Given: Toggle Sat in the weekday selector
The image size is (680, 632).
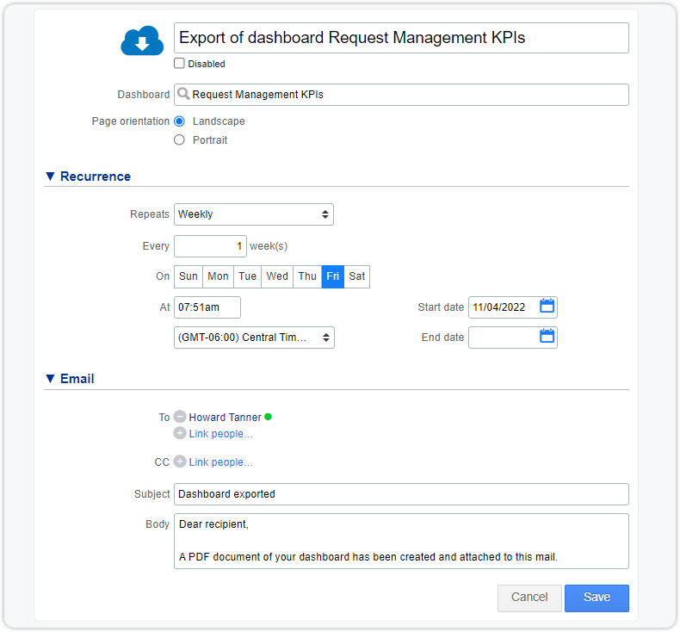Looking at the screenshot, I should pyautogui.click(x=357, y=276).
